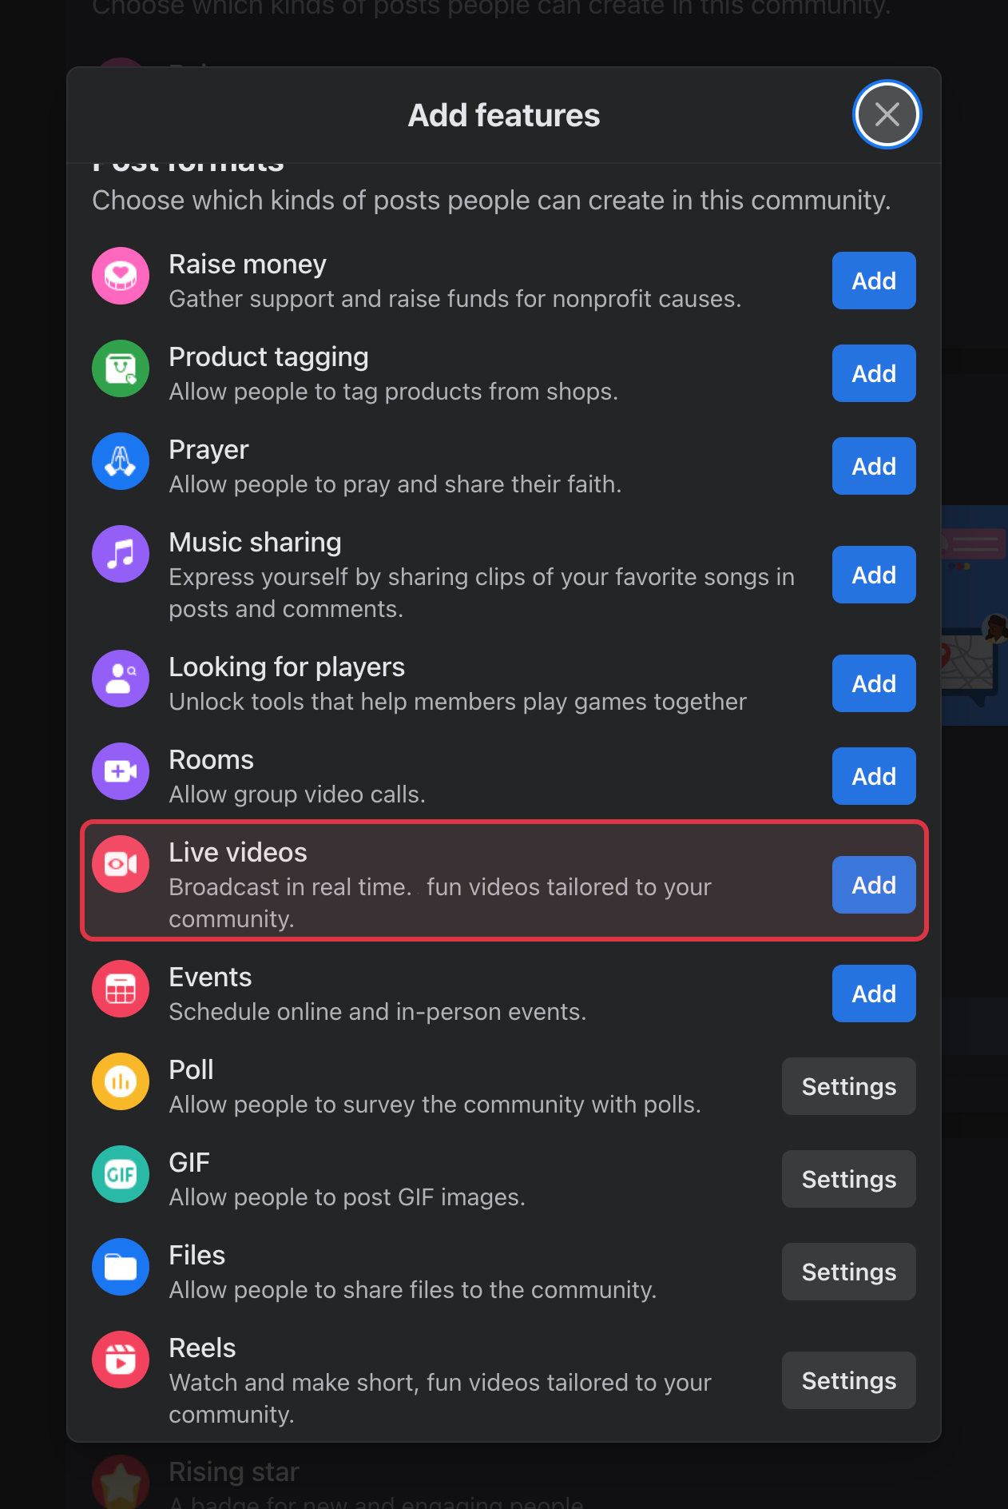
Task: Click the Rooms video camera icon
Action: [x=121, y=771]
